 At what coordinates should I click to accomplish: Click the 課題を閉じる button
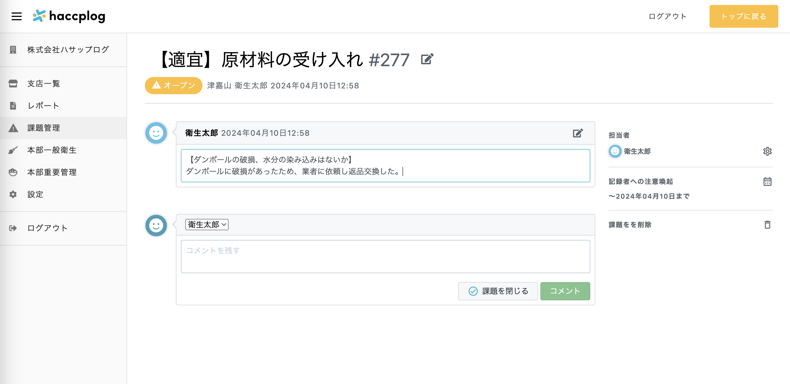coord(498,291)
